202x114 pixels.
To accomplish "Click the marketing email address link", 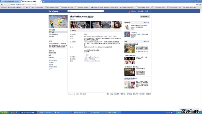I will click(92, 57).
